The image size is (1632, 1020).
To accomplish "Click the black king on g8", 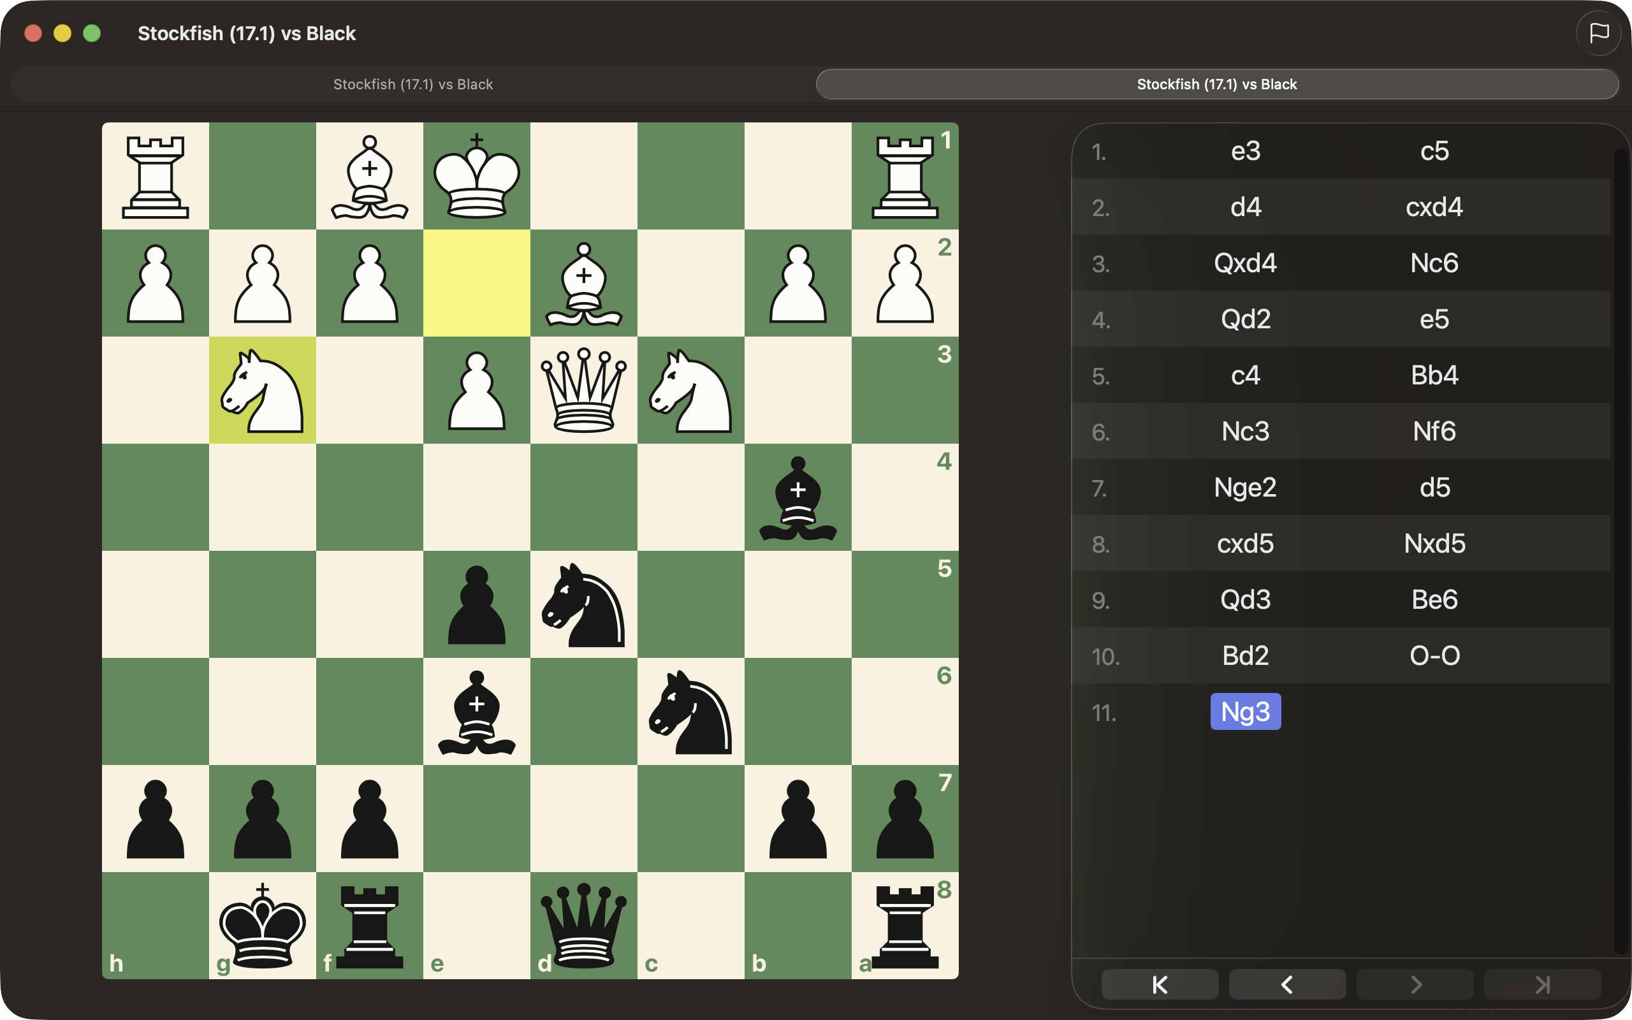I will [x=263, y=926].
